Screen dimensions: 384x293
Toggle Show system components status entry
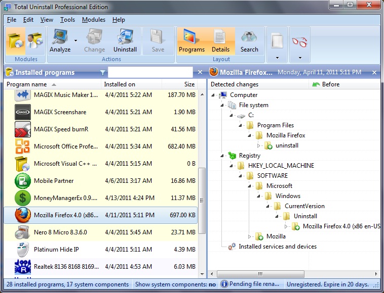[x=175, y=284]
